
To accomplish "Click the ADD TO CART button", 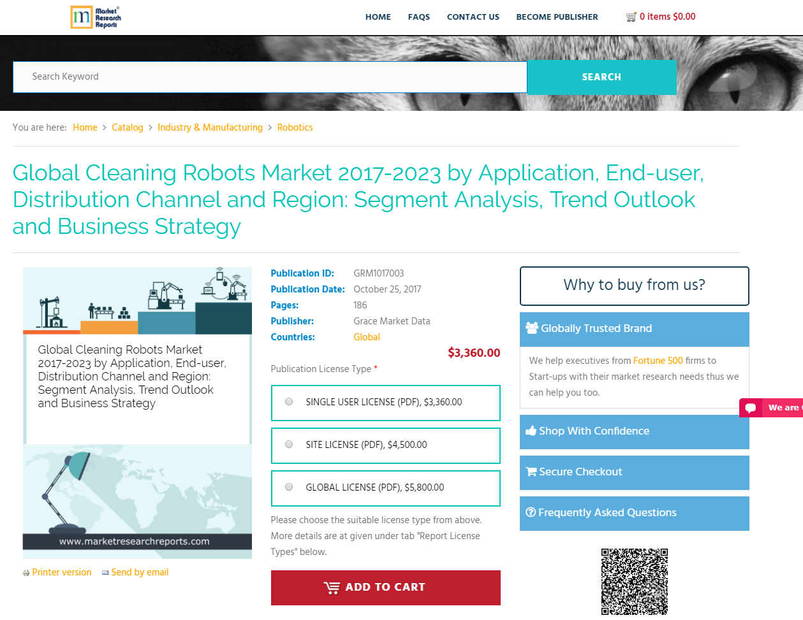I will 386,588.
